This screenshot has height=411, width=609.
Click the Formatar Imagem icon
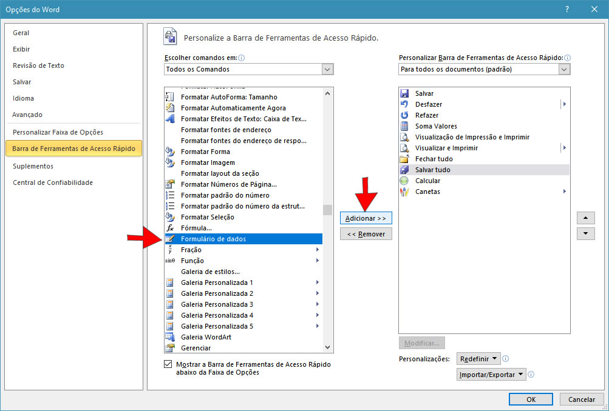coord(170,162)
